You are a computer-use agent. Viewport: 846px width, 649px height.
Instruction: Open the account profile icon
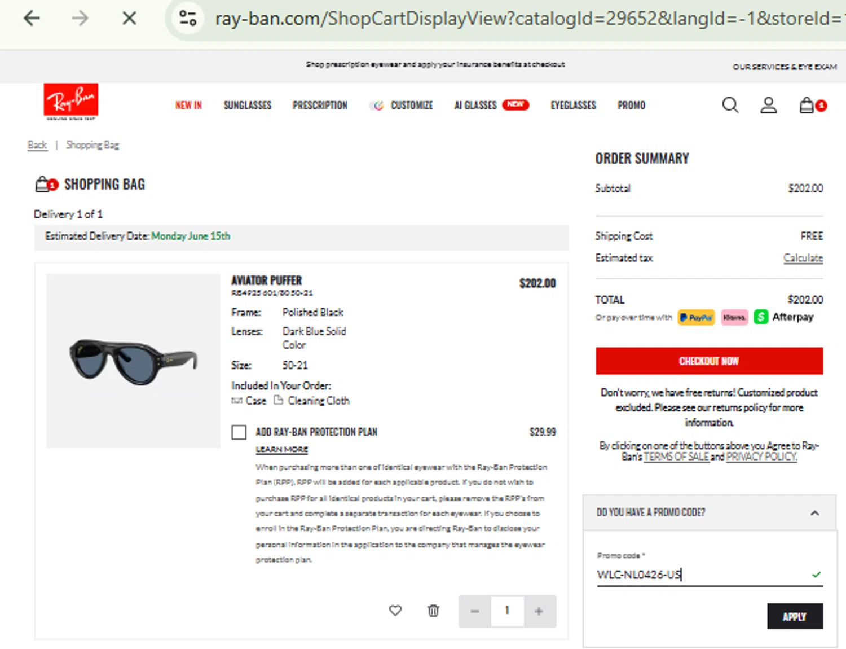point(768,105)
